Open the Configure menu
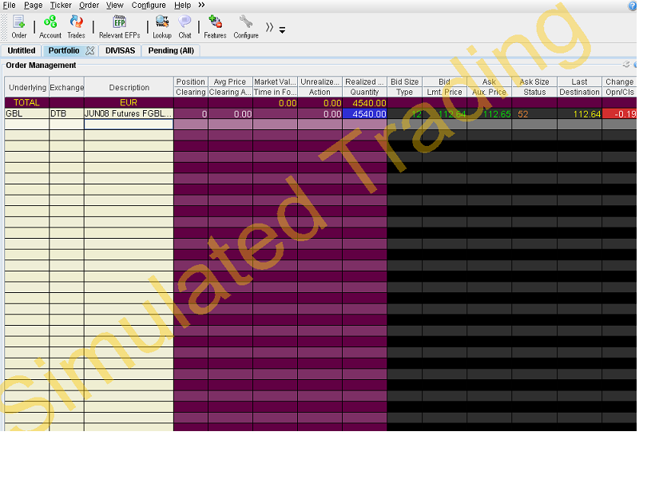The width and height of the screenshot is (655, 491). coord(149,6)
